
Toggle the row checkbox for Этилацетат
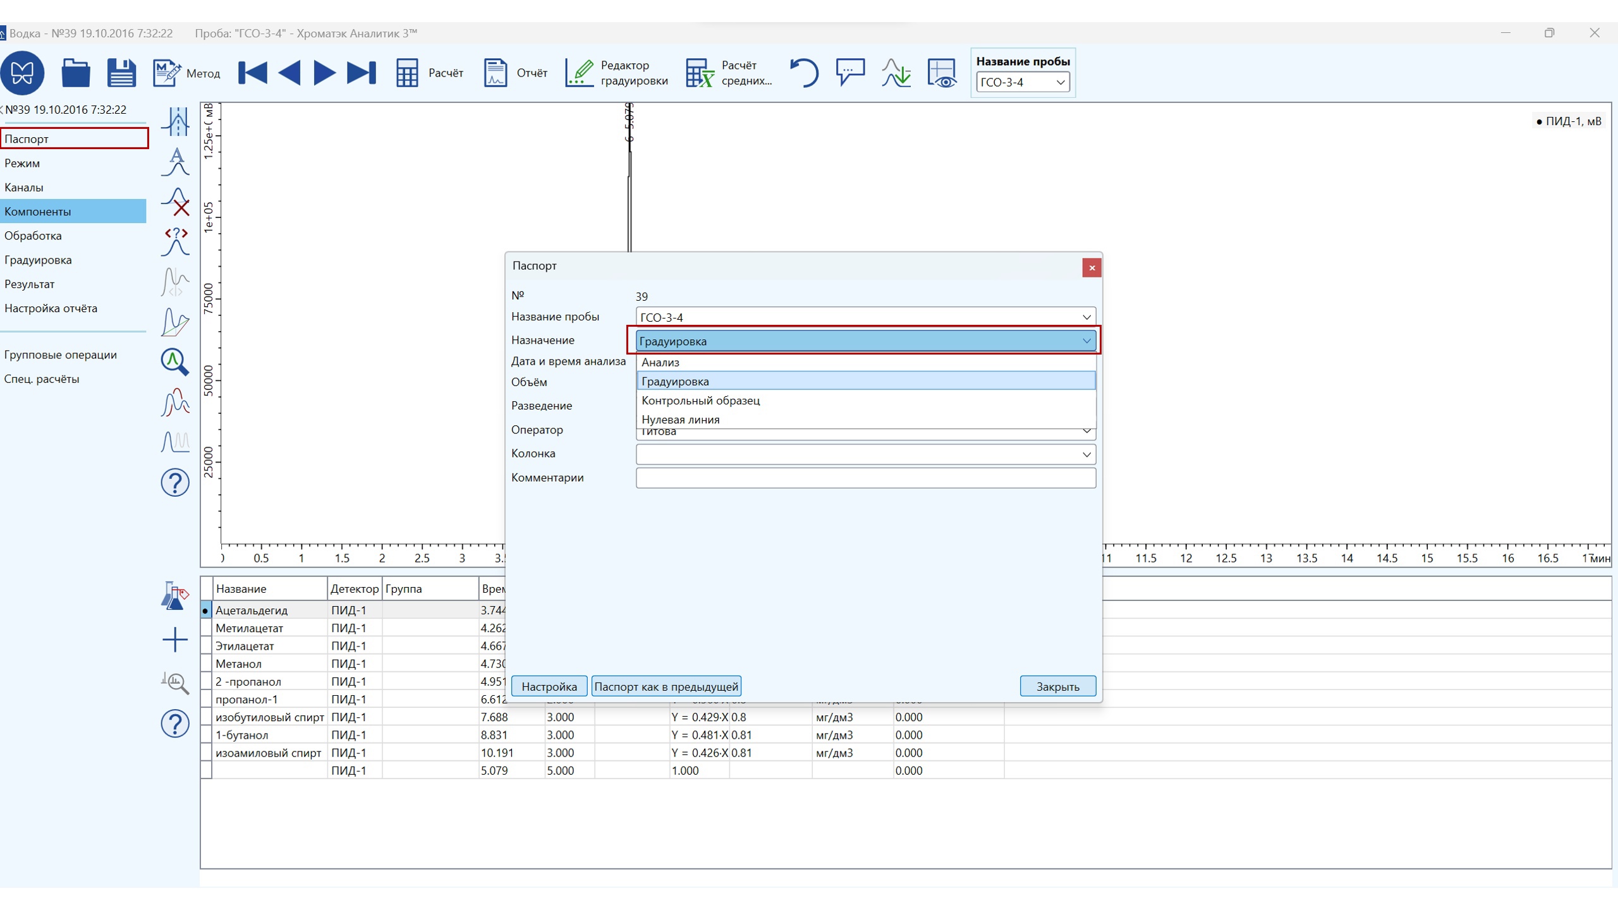(206, 646)
